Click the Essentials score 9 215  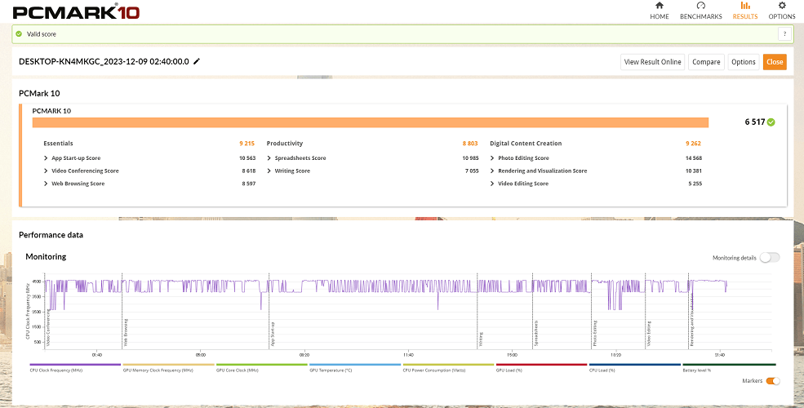(247, 144)
